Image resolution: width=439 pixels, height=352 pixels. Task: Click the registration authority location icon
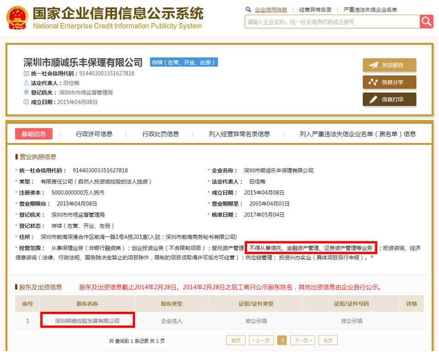[x=26, y=92]
